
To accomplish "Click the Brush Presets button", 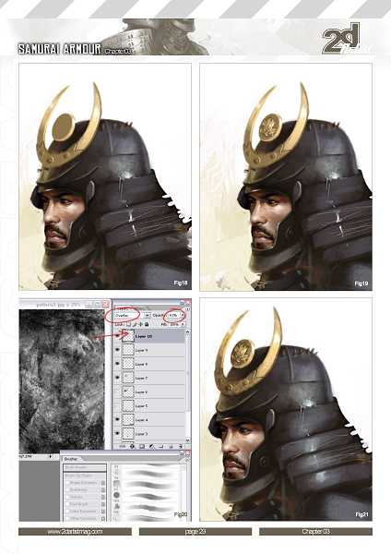I will pos(85,467).
